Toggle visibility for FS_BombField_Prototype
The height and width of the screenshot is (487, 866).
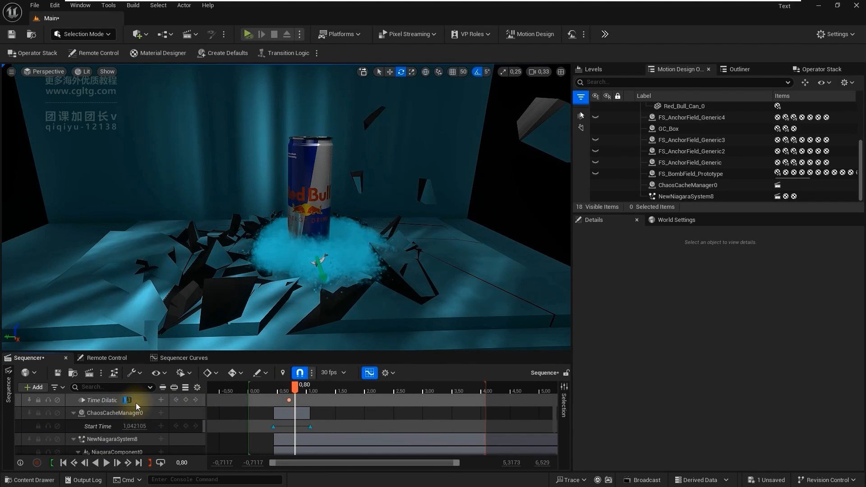point(595,174)
